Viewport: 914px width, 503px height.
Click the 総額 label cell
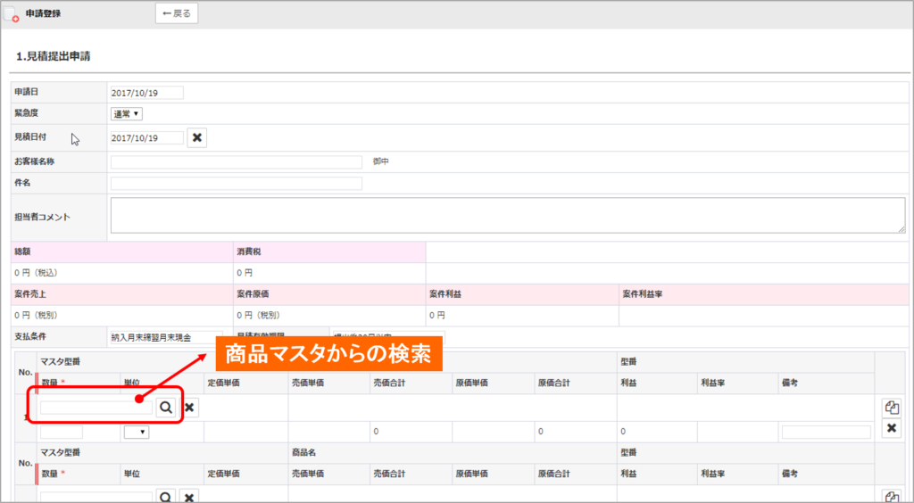121,252
